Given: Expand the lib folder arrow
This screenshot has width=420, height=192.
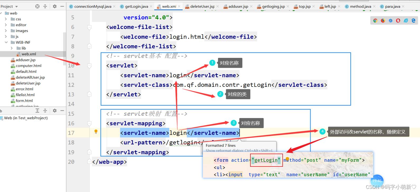Looking at the screenshot, I should (x=12, y=48).
